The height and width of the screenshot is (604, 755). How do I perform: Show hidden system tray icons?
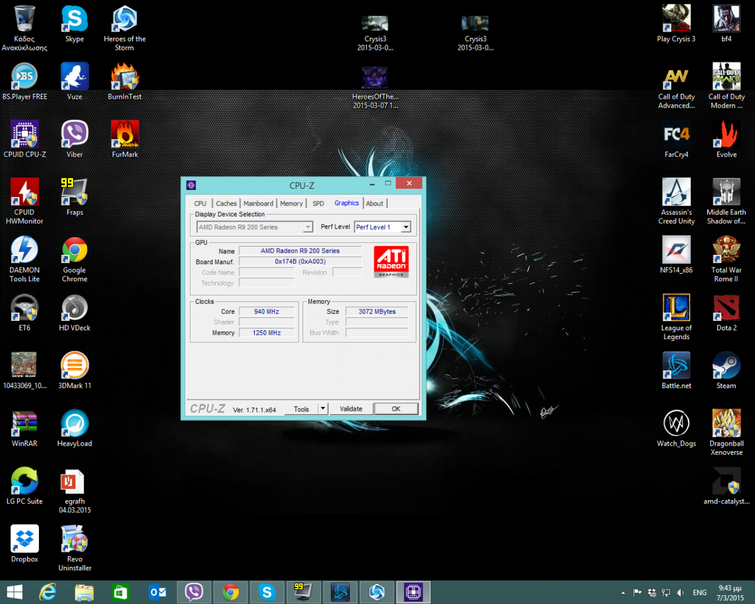pos(622,593)
